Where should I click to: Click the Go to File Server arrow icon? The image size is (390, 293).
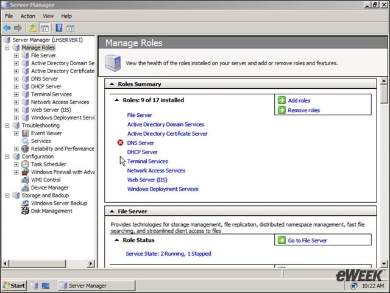click(x=282, y=240)
